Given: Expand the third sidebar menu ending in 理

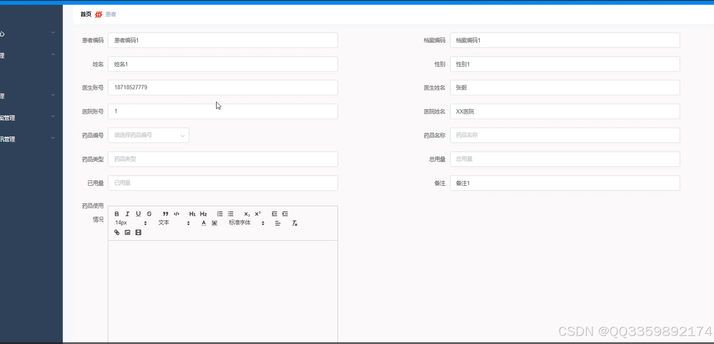Looking at the screenshot, I should (x=28, y=96).
